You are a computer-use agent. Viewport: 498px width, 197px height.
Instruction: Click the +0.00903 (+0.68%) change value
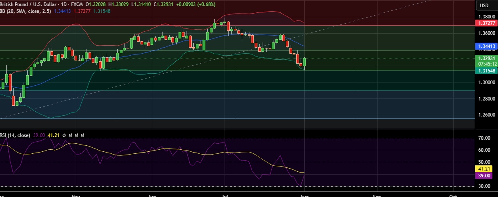tap(197, 4)
